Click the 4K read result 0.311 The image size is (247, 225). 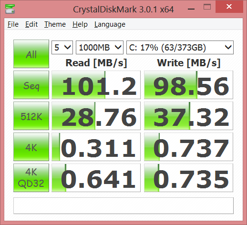pyautogui.click(x=96, y=147)
